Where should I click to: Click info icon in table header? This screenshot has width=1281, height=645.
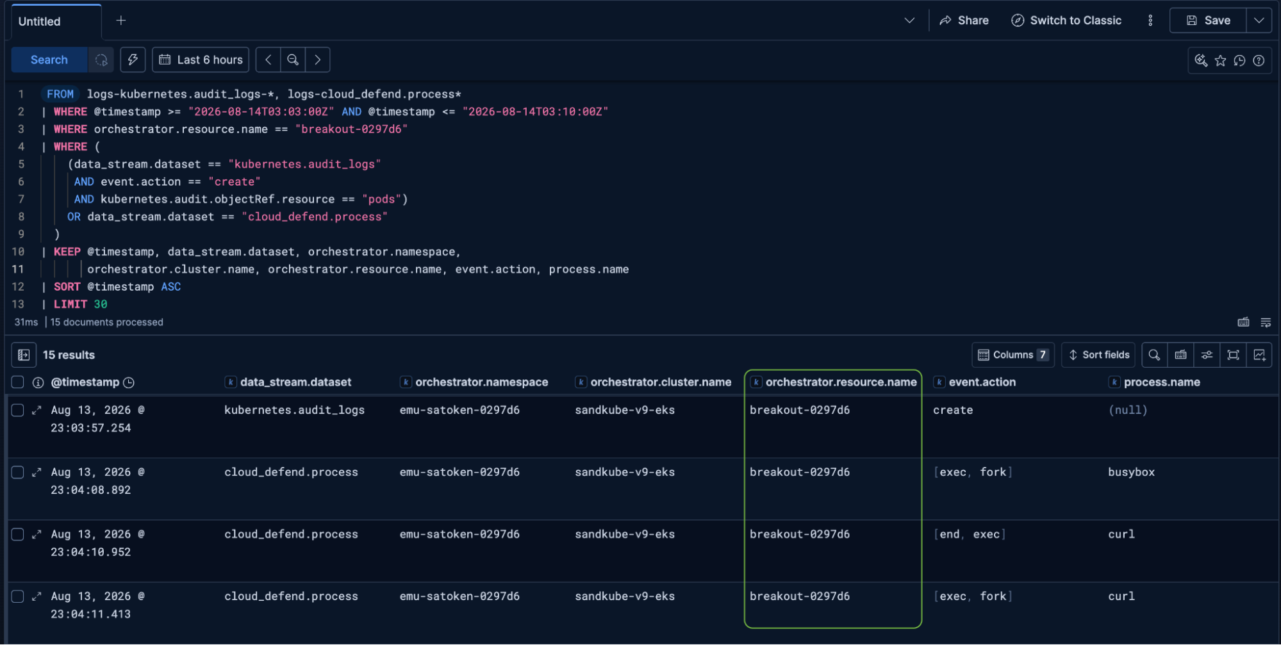(38, 382)
